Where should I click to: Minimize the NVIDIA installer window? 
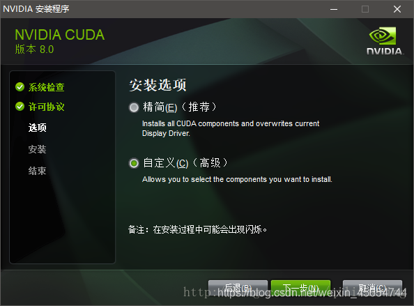pos(334,9)
